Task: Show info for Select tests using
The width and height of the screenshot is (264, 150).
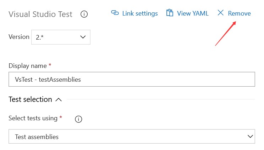Action: [78, 119]
